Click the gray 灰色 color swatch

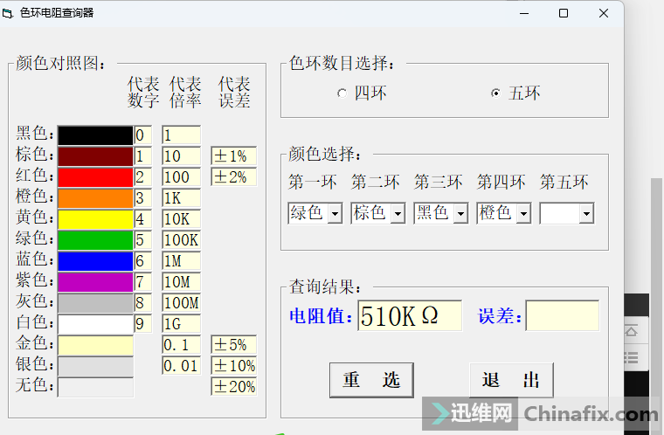click(x=95, y=303)
